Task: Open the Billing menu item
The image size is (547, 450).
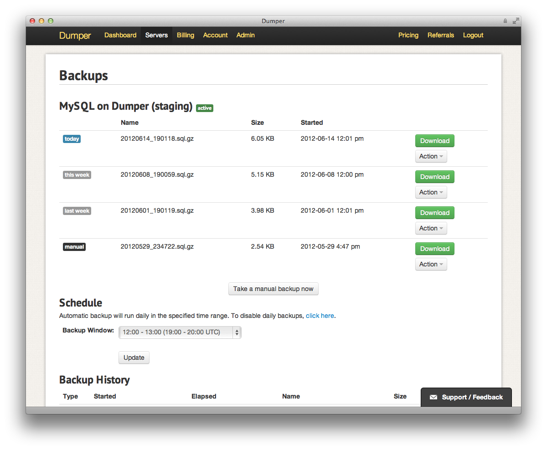Action: pyautogui.click(x=186, y=35)
